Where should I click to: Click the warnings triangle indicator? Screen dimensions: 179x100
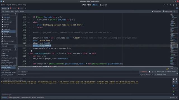pos(168,69)
